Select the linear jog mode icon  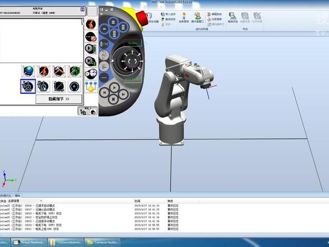point(59,86)
